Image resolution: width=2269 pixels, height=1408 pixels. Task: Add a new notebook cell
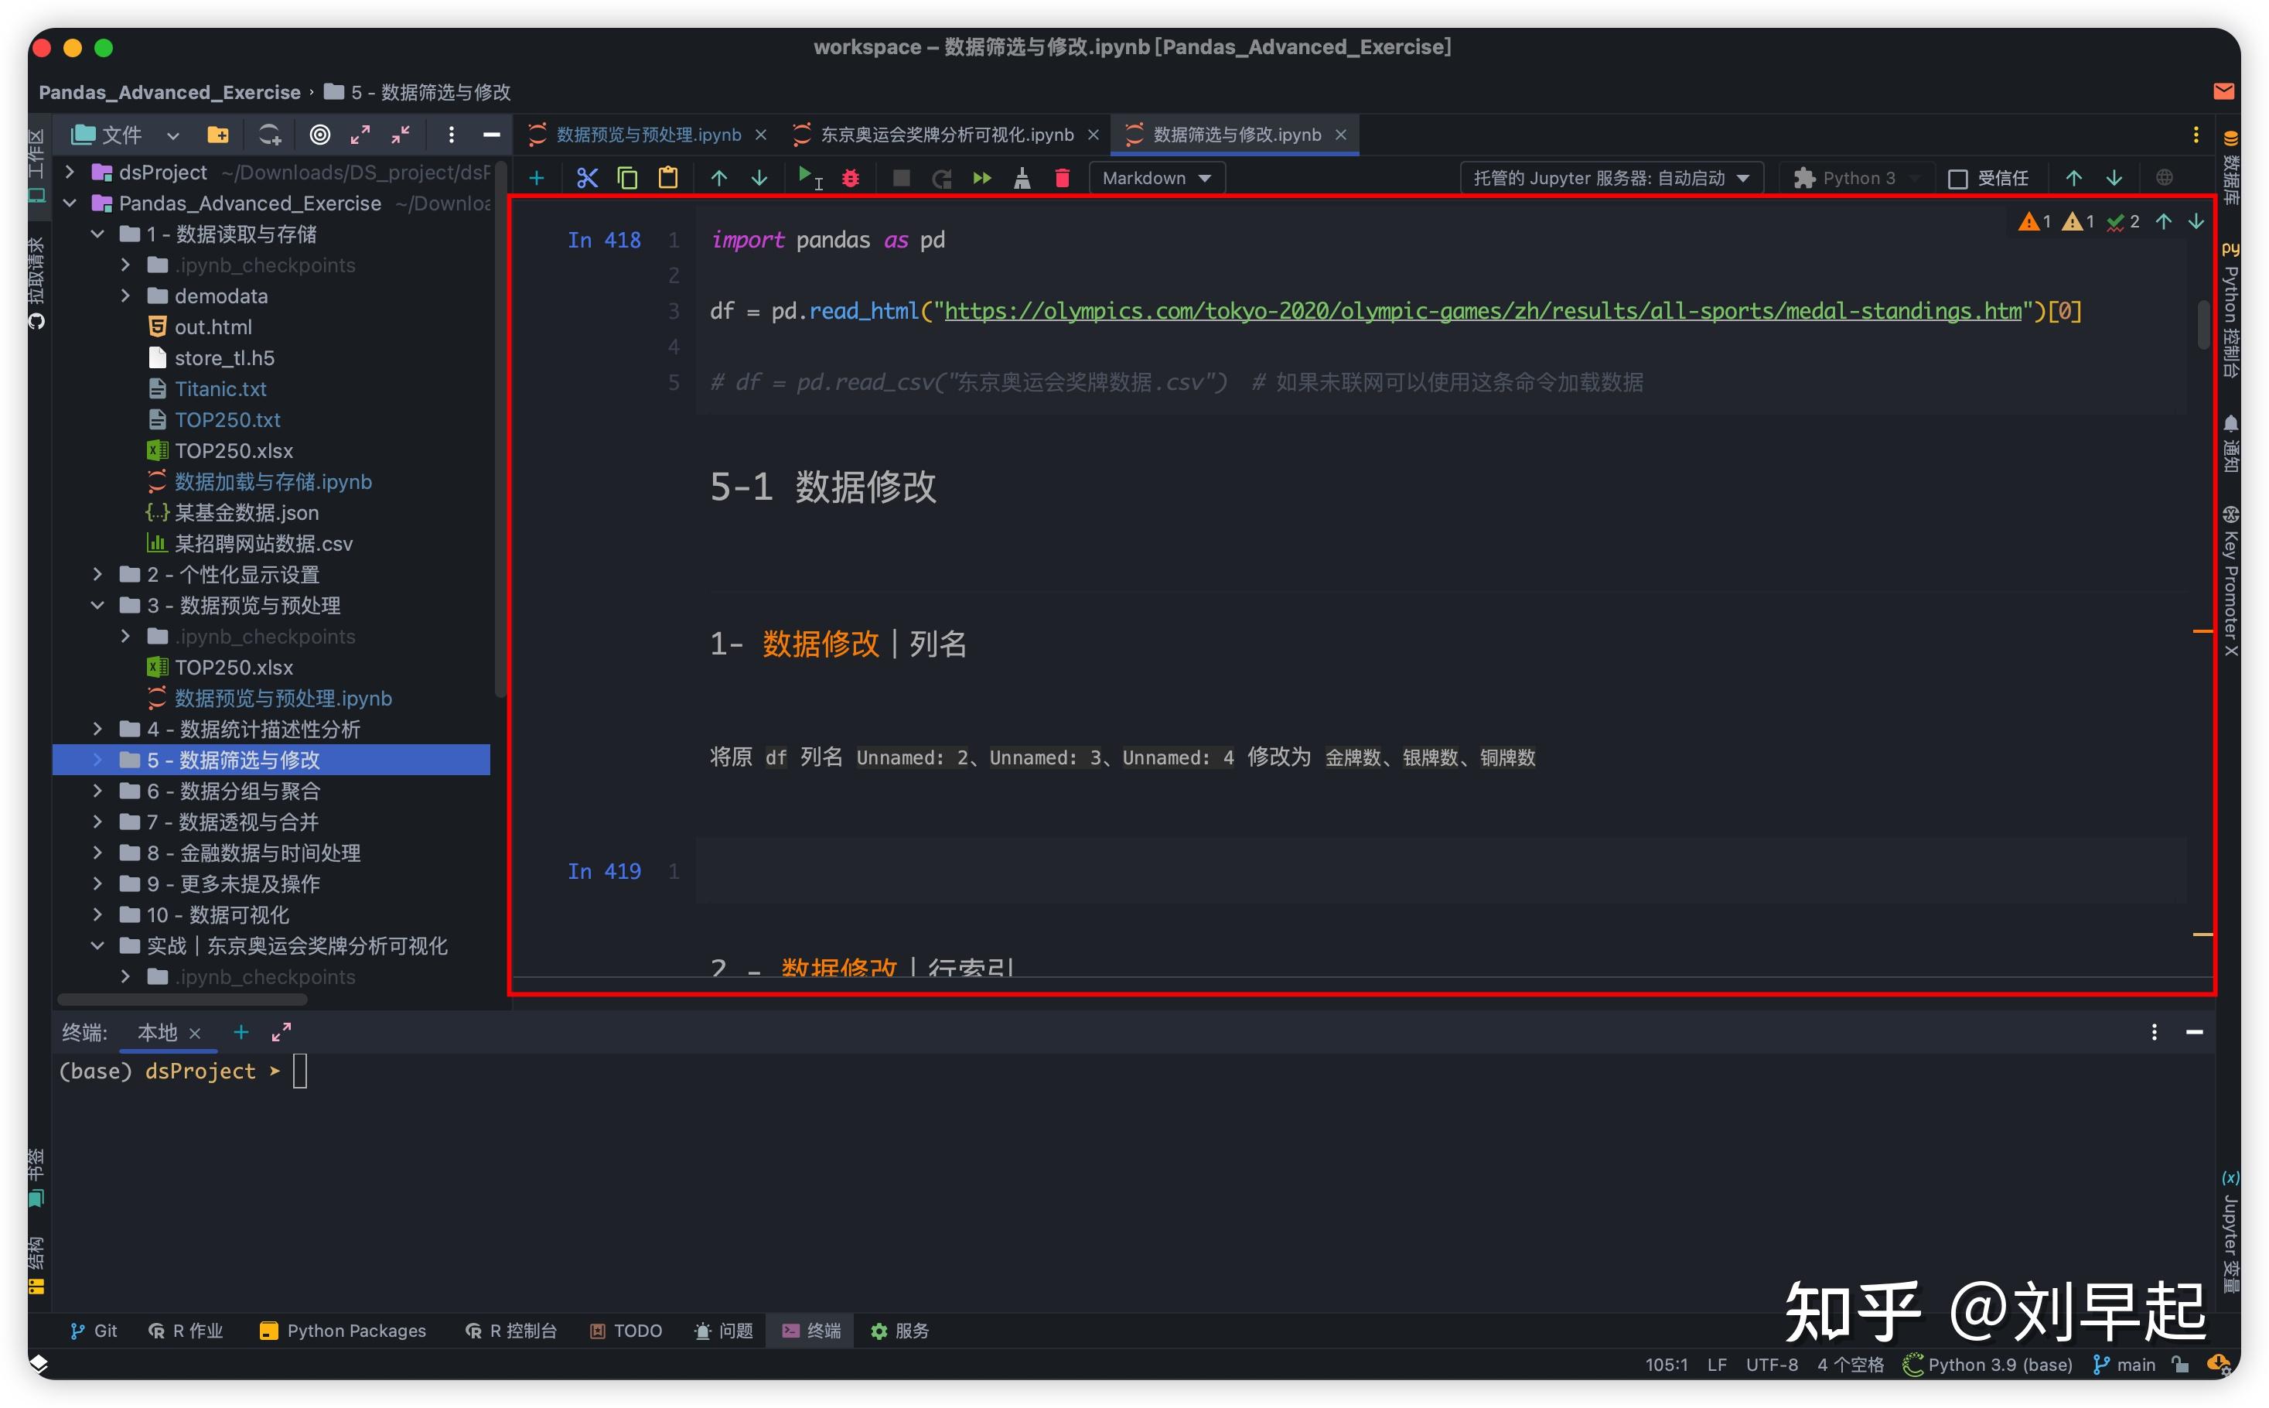(x=537, y=177)
